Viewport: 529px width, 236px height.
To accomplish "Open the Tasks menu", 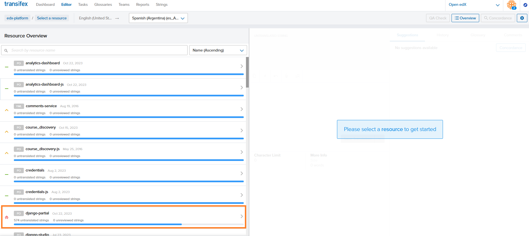I will coord(83,5).
